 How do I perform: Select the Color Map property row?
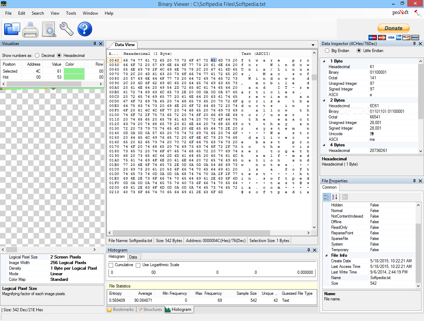click(52, 279)
